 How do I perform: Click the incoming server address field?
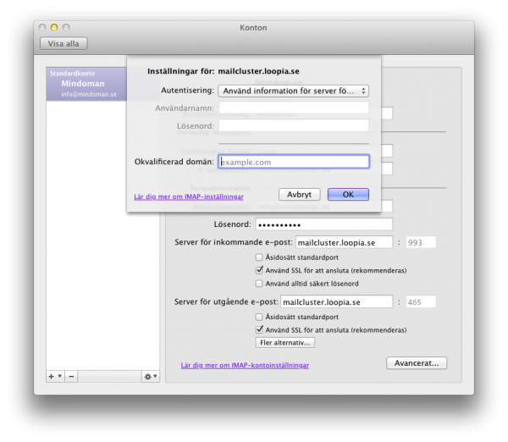click(x=344, y=242)
